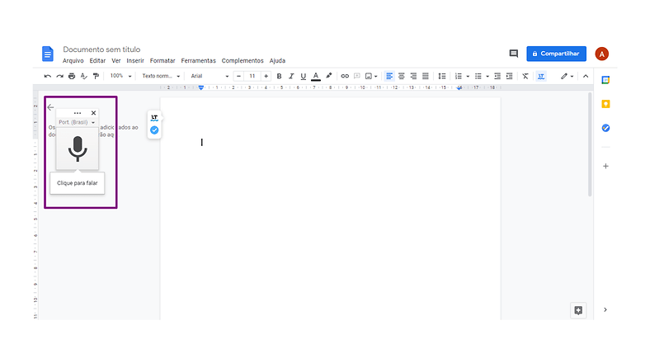The image size is (645, 363).
Task: Open the Arial font dropdown
Action: (210, 76)
